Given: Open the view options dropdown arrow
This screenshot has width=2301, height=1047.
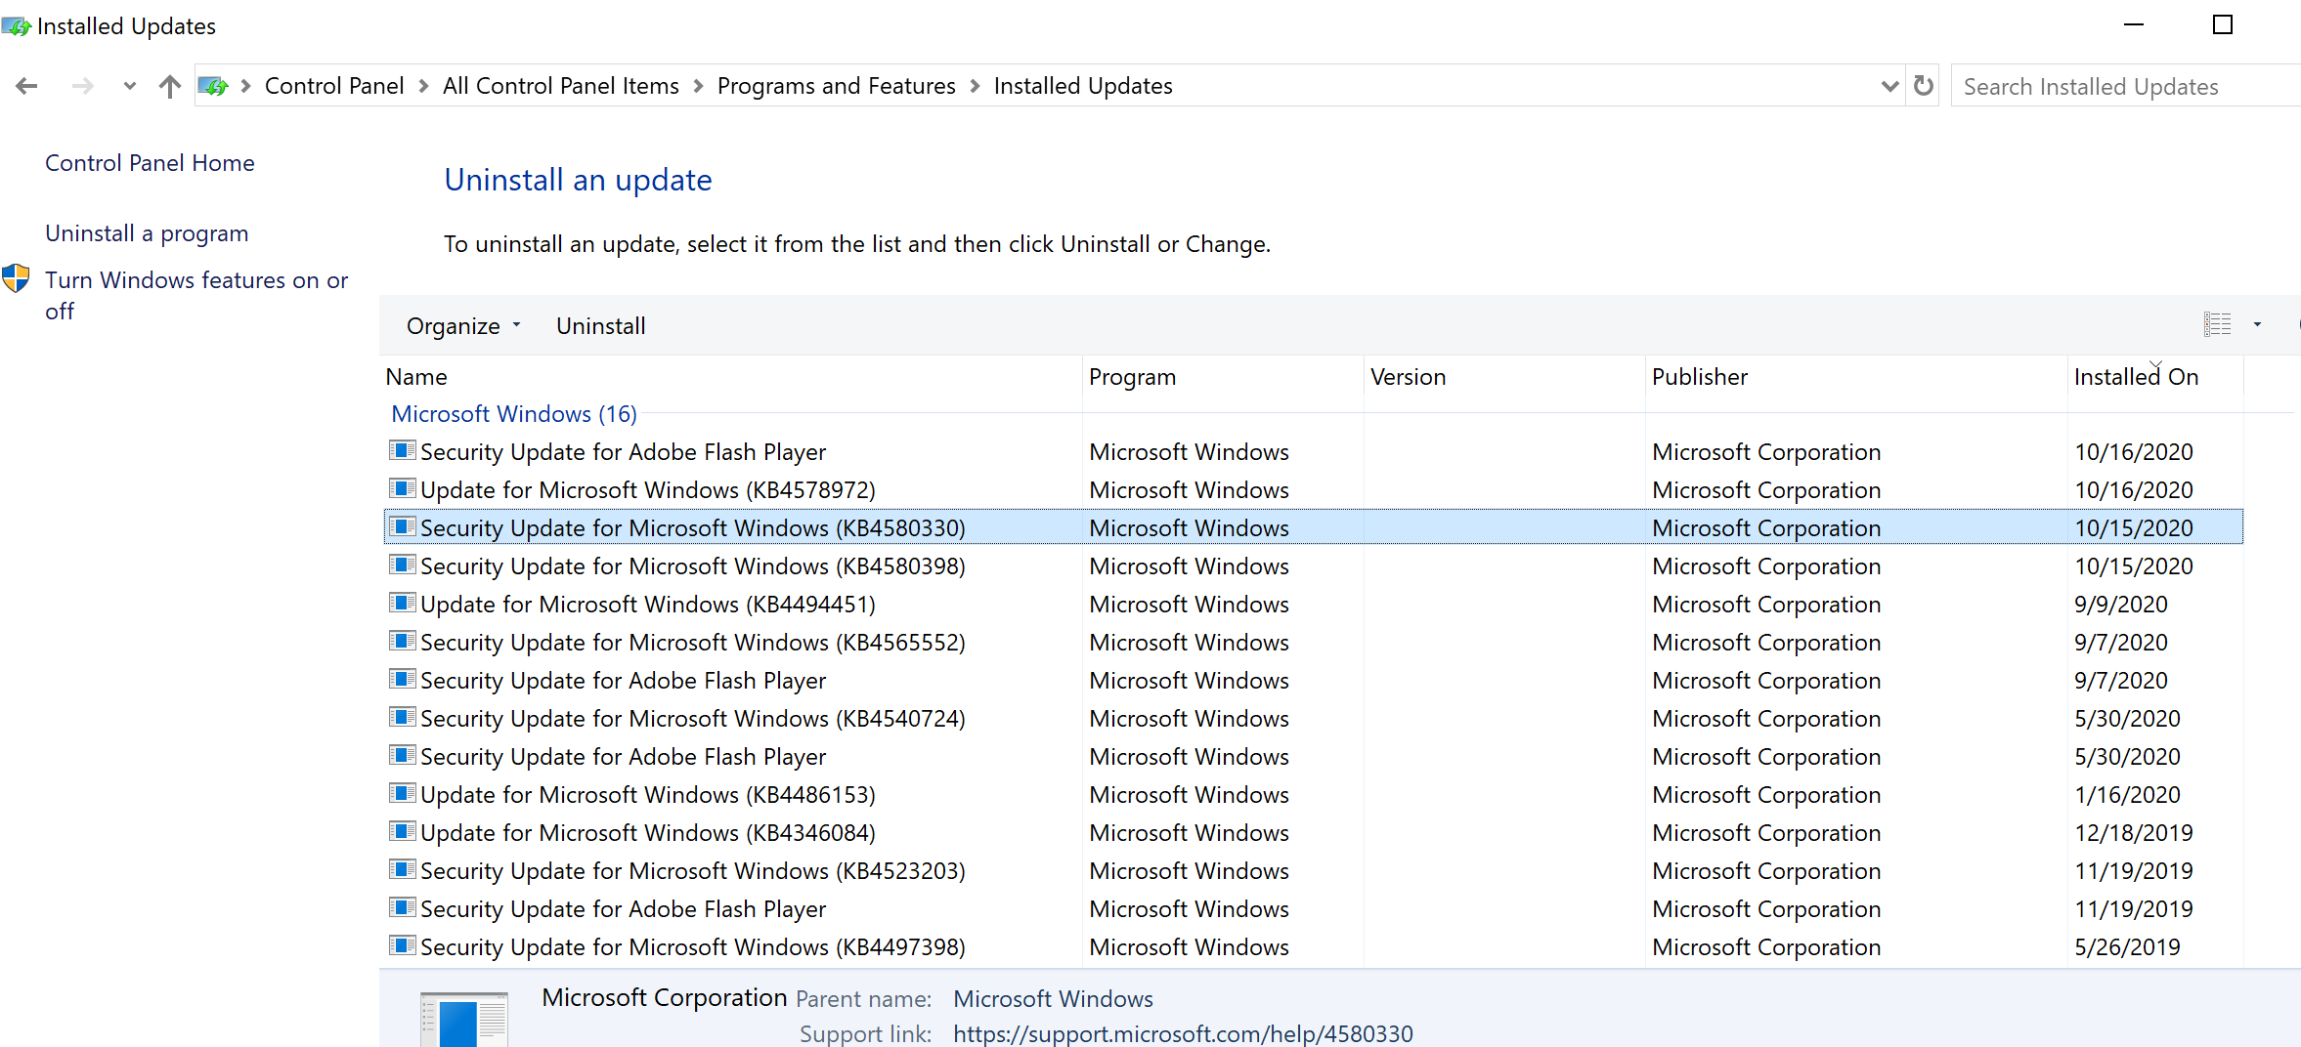Looking at the screenshot, I should point(2257,324).
